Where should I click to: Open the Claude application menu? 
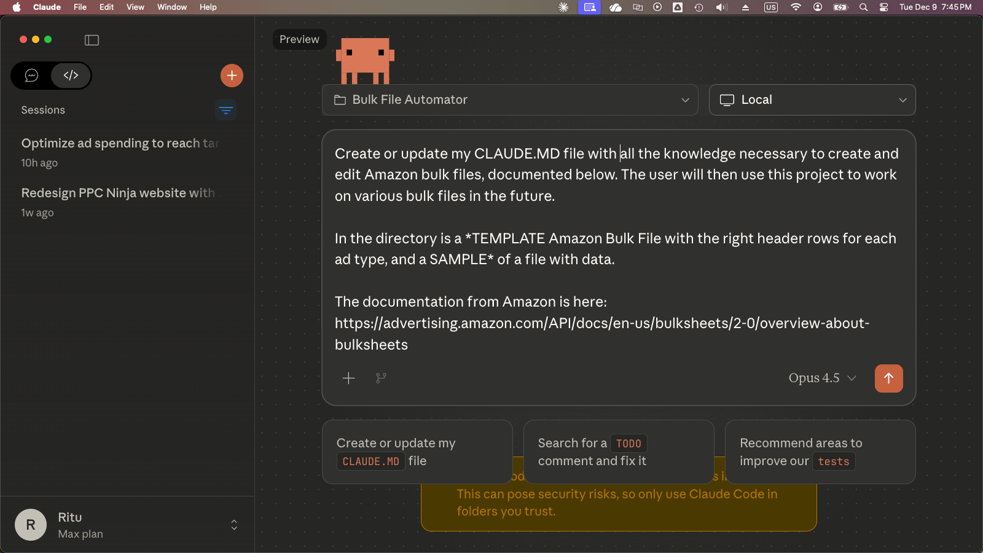point(47,7)
